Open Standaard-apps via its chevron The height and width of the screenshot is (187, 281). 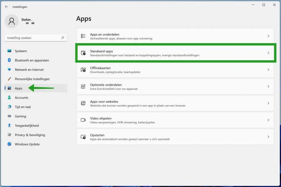coord(268,53)
